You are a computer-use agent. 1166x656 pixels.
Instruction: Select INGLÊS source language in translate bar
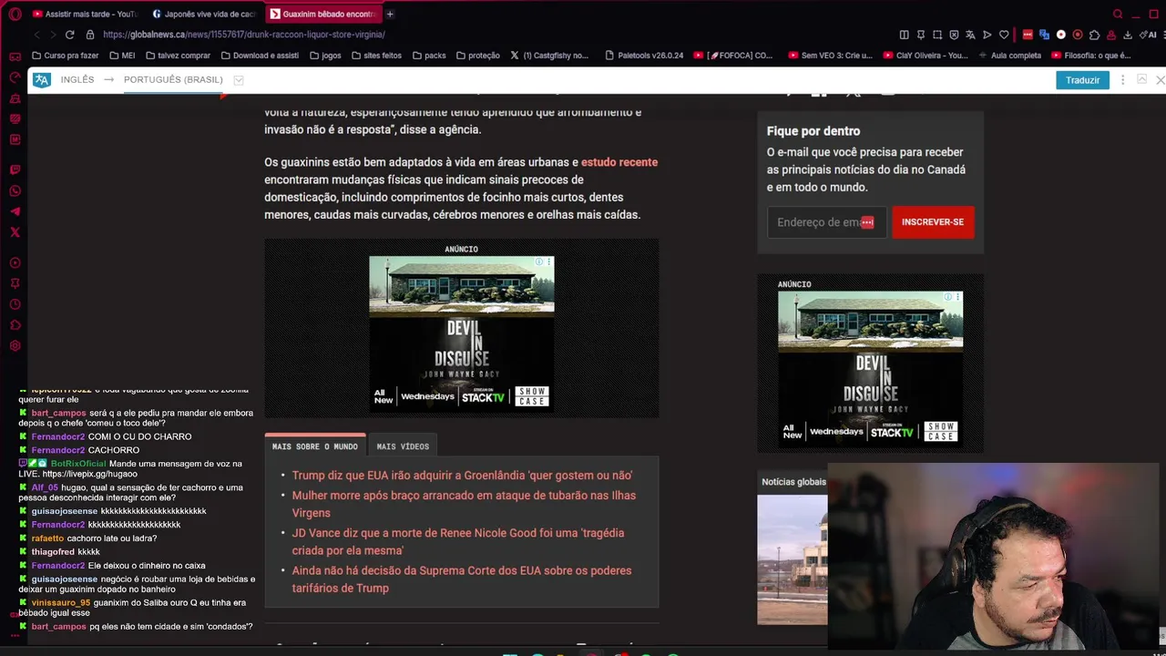click(x=77, y=80)
